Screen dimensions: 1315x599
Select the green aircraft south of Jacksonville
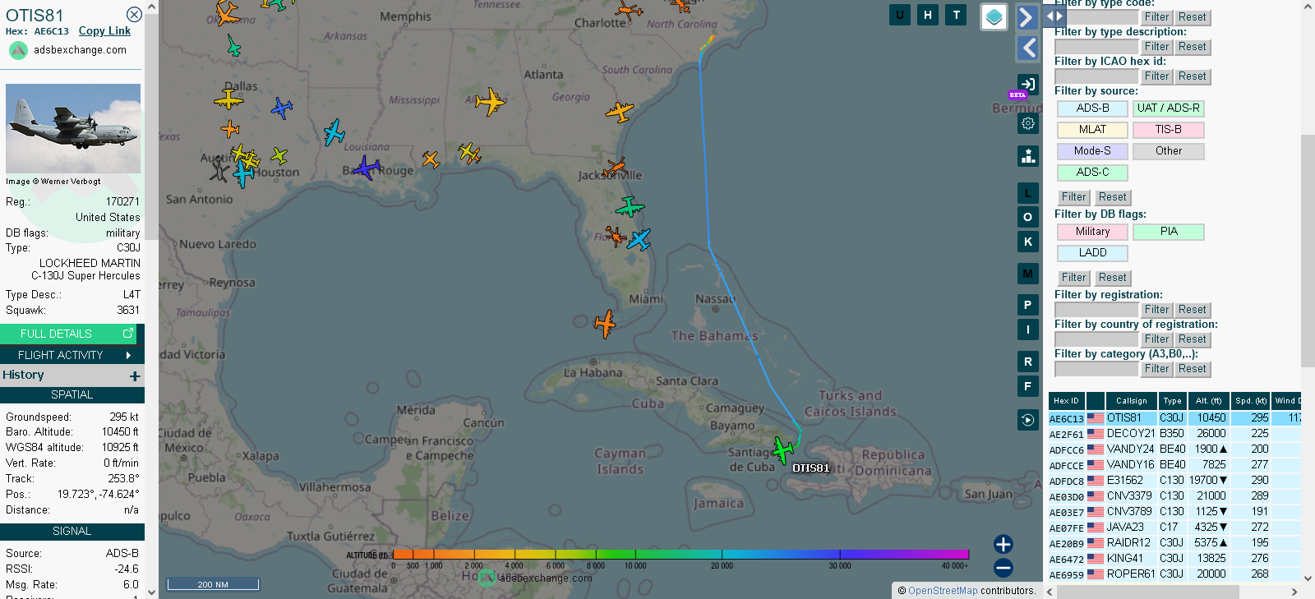(630, 207)
